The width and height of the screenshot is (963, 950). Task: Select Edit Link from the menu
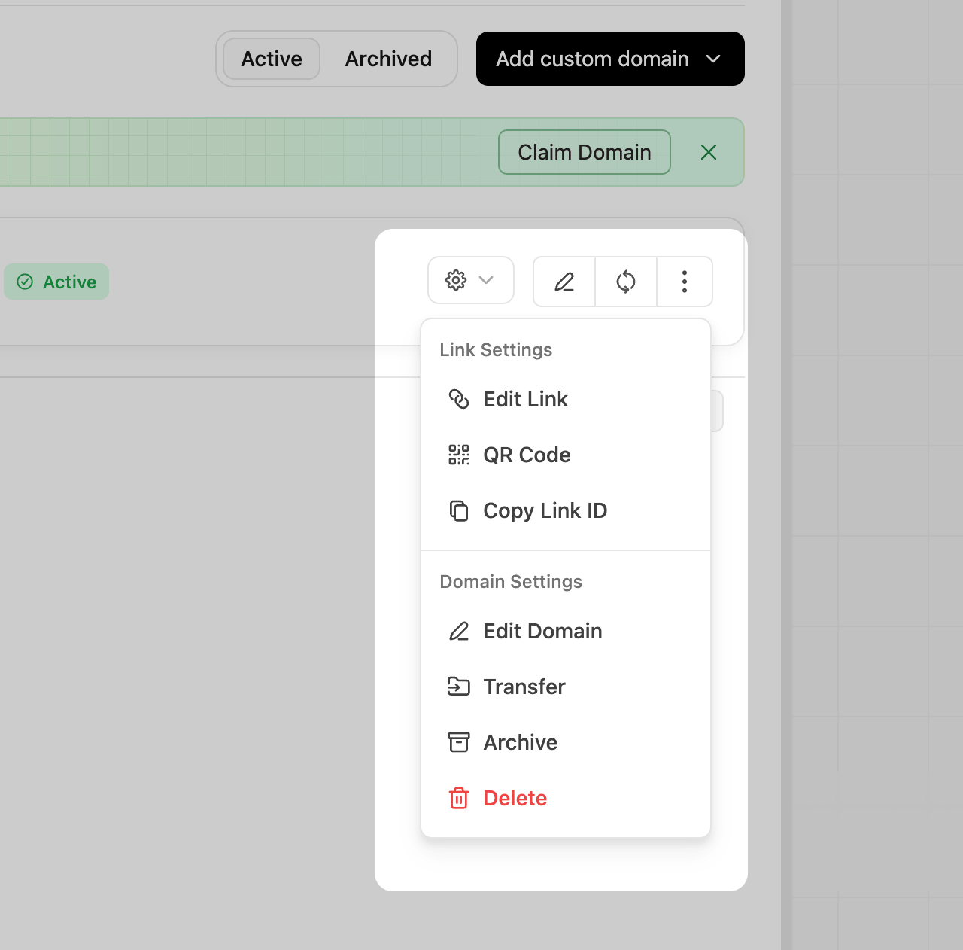[566, 399]
